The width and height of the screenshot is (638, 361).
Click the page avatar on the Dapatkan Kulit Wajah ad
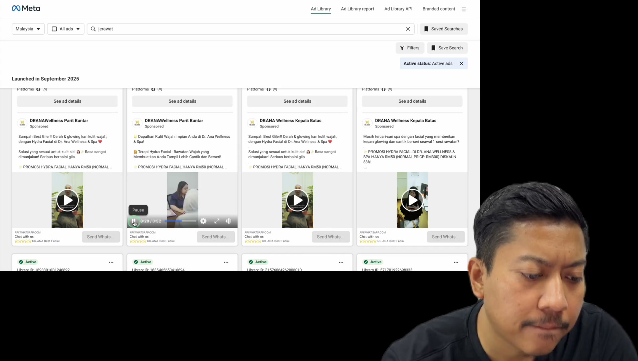[x=137, y=123]
